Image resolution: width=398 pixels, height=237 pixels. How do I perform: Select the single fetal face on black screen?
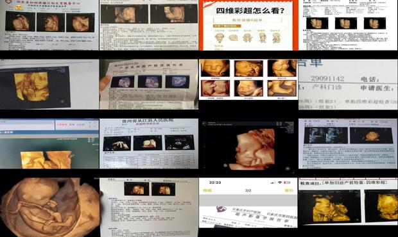coord(248,147)
